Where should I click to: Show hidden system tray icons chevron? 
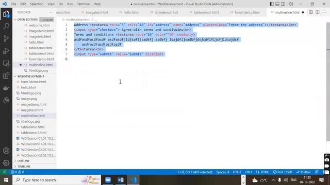(273, 180)
